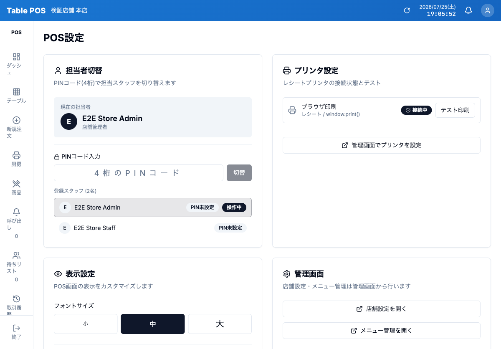Click the テスト印刷 button
The image size is (501, 349).
(455, 110)
